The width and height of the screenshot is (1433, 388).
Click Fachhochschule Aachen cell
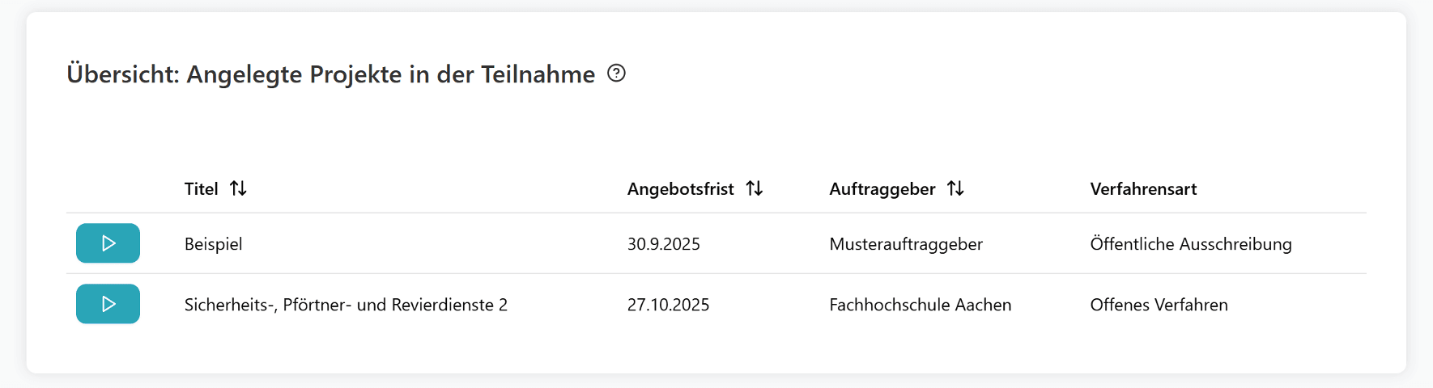(920, 305)
